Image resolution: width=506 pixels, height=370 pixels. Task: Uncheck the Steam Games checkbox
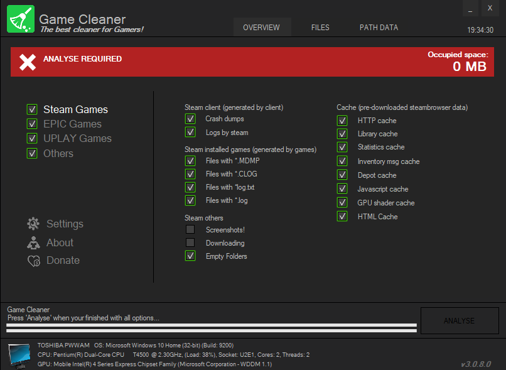(32, 109)
